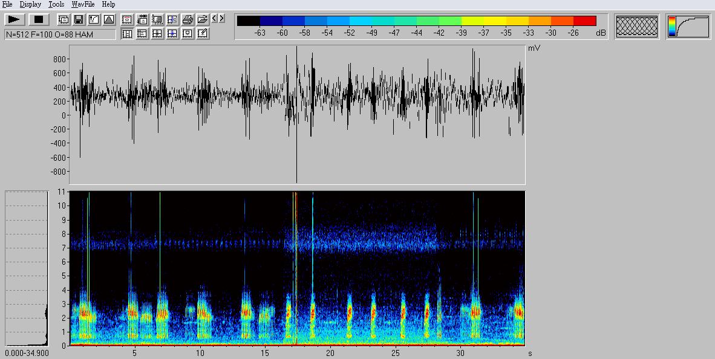Toggle the blue crosshair cursor button
This screenshot has width=715, height=359.
(172, 34)
